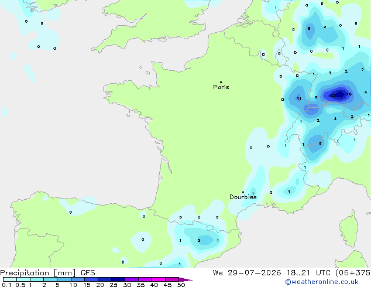Click the Paris city label
The height and width of the screenshot is (287, 371).
click(x=221, y=87)
